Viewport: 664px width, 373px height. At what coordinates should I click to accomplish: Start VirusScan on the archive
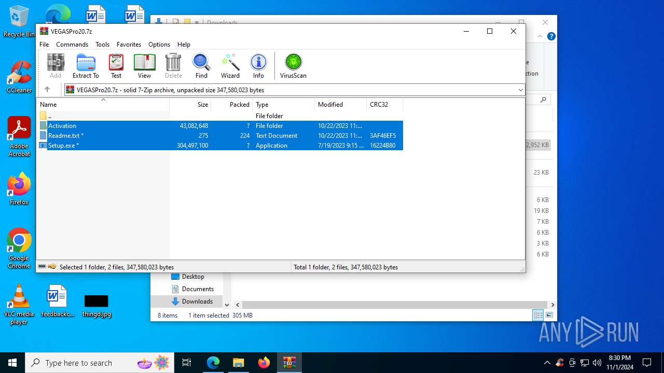point(293,66)
